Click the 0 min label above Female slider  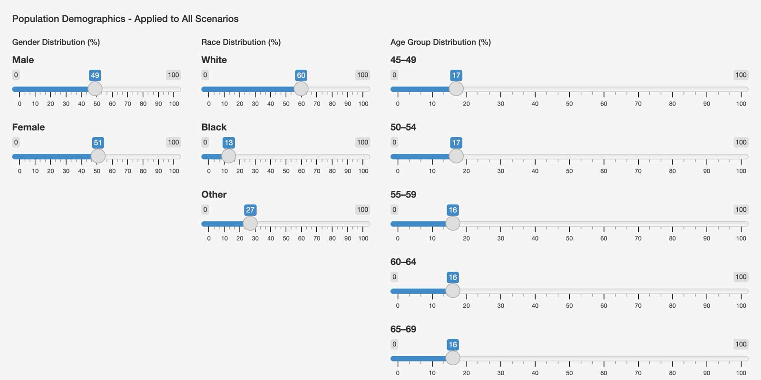pos(16,142)
